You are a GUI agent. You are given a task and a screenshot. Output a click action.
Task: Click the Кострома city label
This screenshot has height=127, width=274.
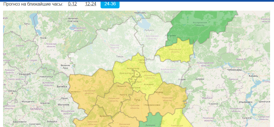tap(170, 35)
